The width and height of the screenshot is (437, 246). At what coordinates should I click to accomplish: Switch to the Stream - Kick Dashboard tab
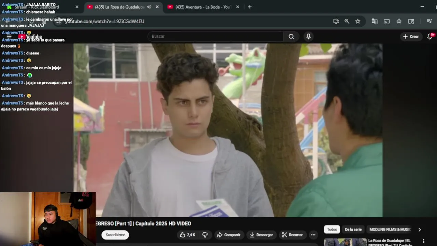tap(37, 7)
